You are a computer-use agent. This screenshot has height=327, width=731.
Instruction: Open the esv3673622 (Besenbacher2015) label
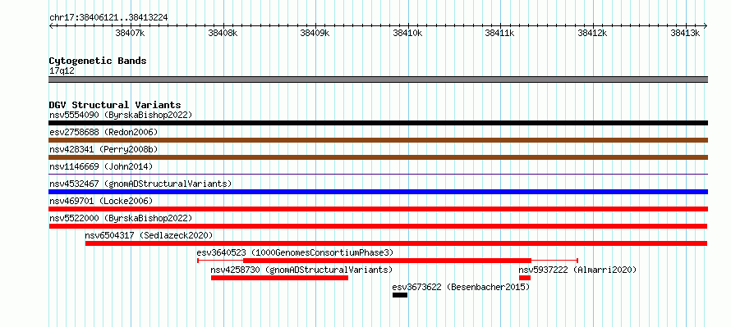coord(462,287)
